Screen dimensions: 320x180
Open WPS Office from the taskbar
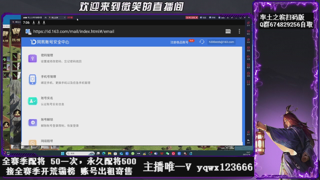tap(162, 153)
